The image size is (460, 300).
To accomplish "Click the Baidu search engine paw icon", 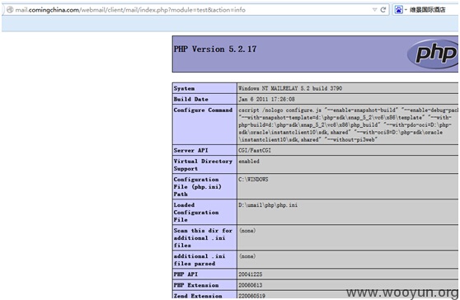I will coord(399,10).
